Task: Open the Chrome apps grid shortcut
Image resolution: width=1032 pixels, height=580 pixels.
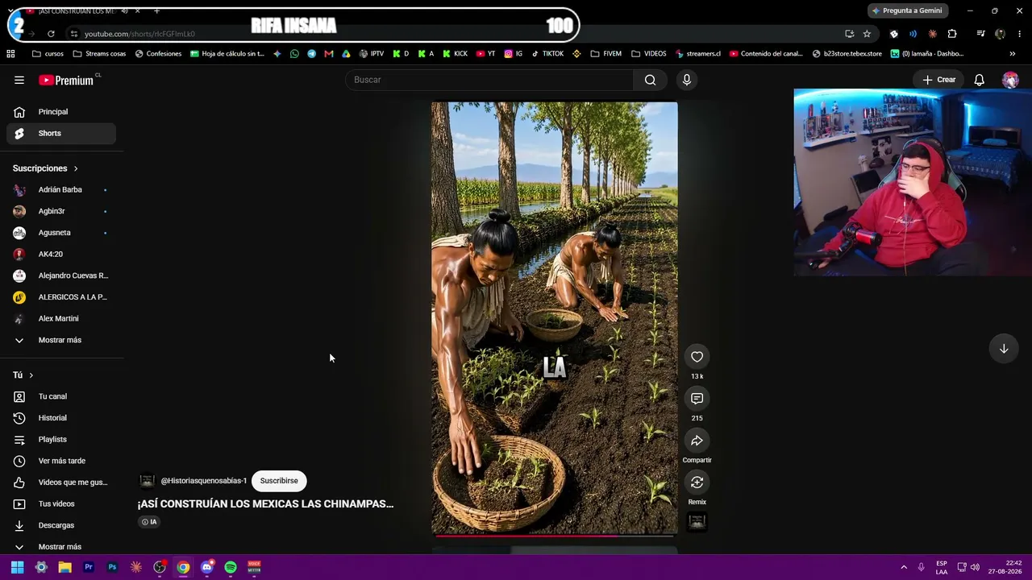Action: (x=10, y=54)
